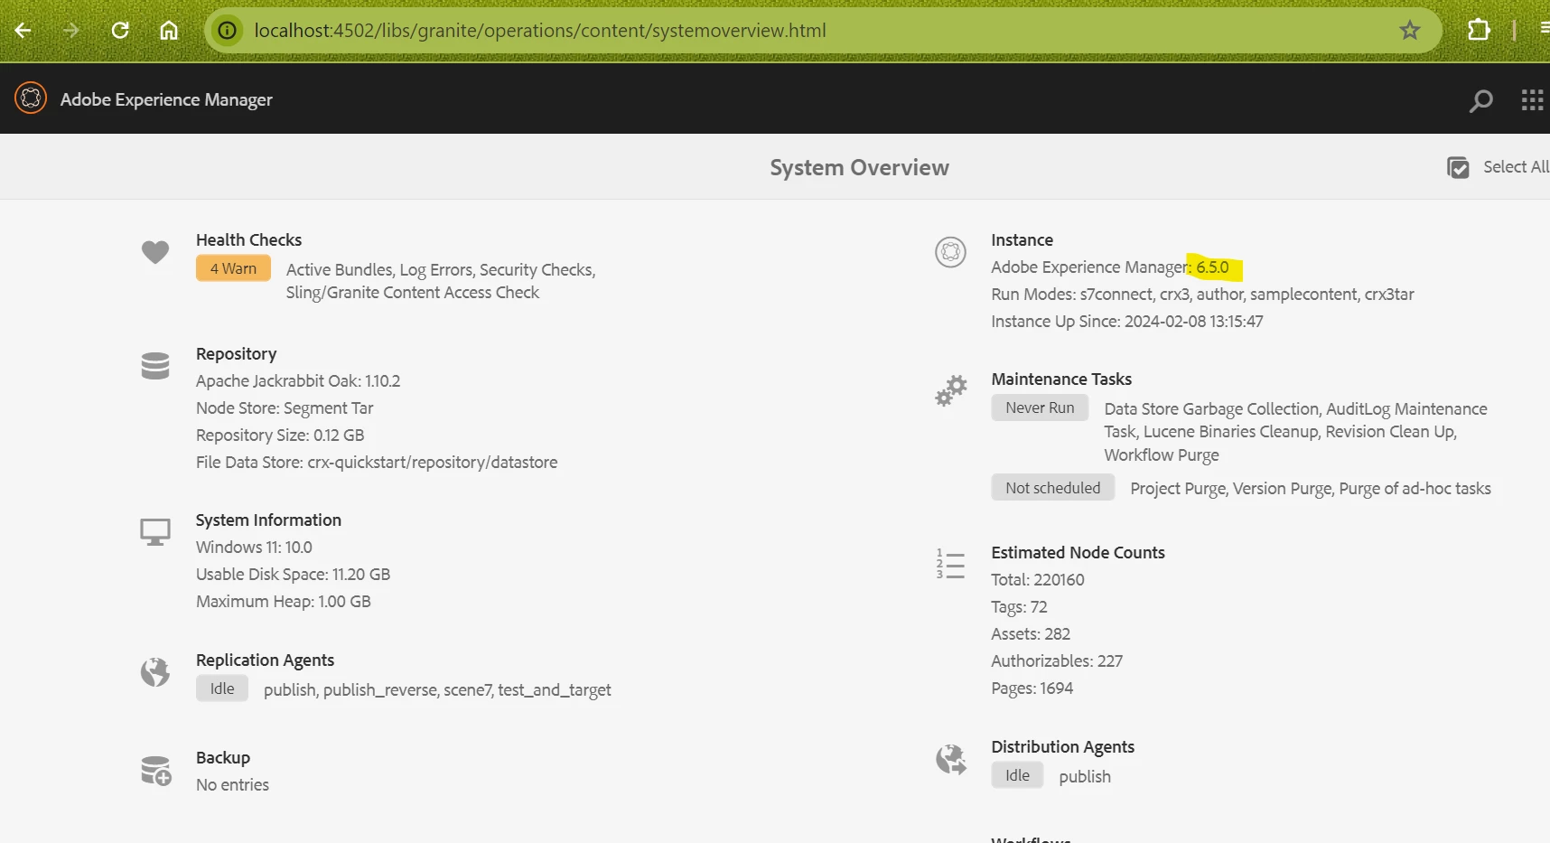Image resolution: width=1550 pixels, height=843 pixels.
Task: Open the browser extensions menu
Action: coord(1479,31)
